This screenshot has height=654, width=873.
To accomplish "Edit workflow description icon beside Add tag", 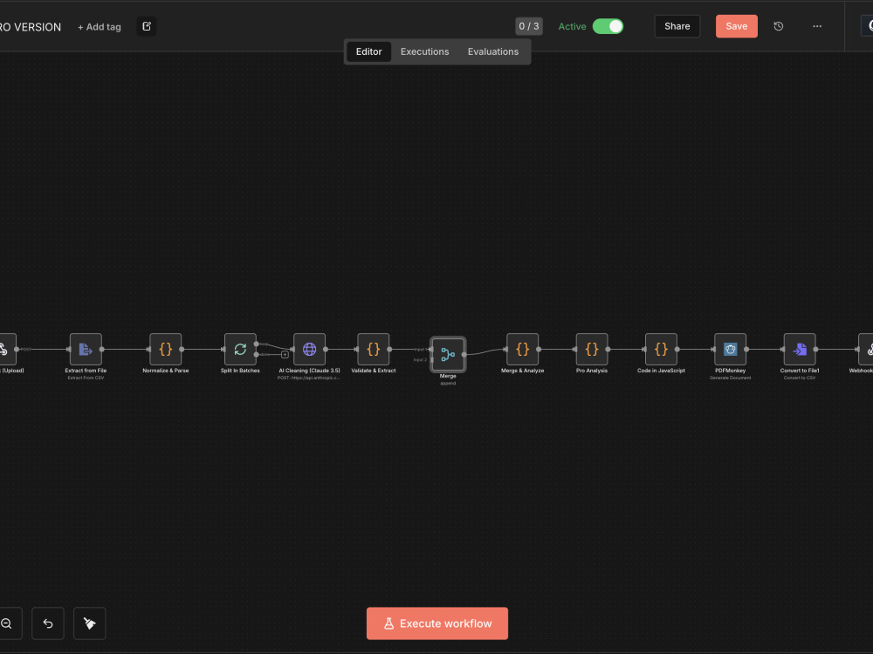I will (147, 26).
